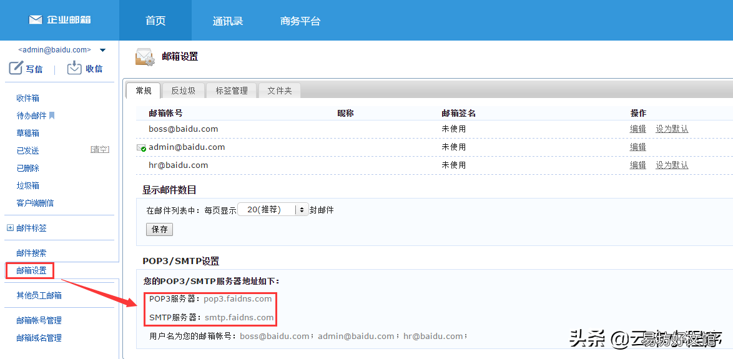Image resolution: width=733 pixels, height=359 pixels.
Task: Click the boss@baidu.com account row text
Action: (184, 129)
